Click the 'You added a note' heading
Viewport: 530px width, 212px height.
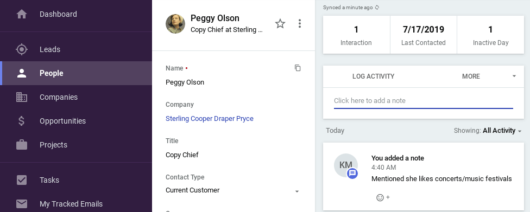[397, 158]
